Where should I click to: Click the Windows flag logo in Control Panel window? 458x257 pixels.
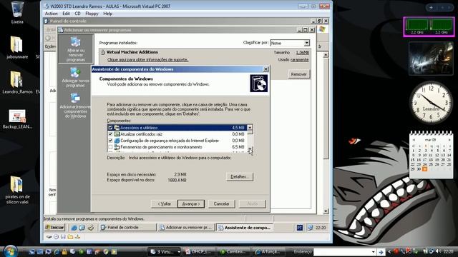click(322, 29)
